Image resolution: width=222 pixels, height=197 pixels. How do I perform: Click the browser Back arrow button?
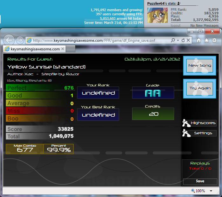tap(10, 40)
